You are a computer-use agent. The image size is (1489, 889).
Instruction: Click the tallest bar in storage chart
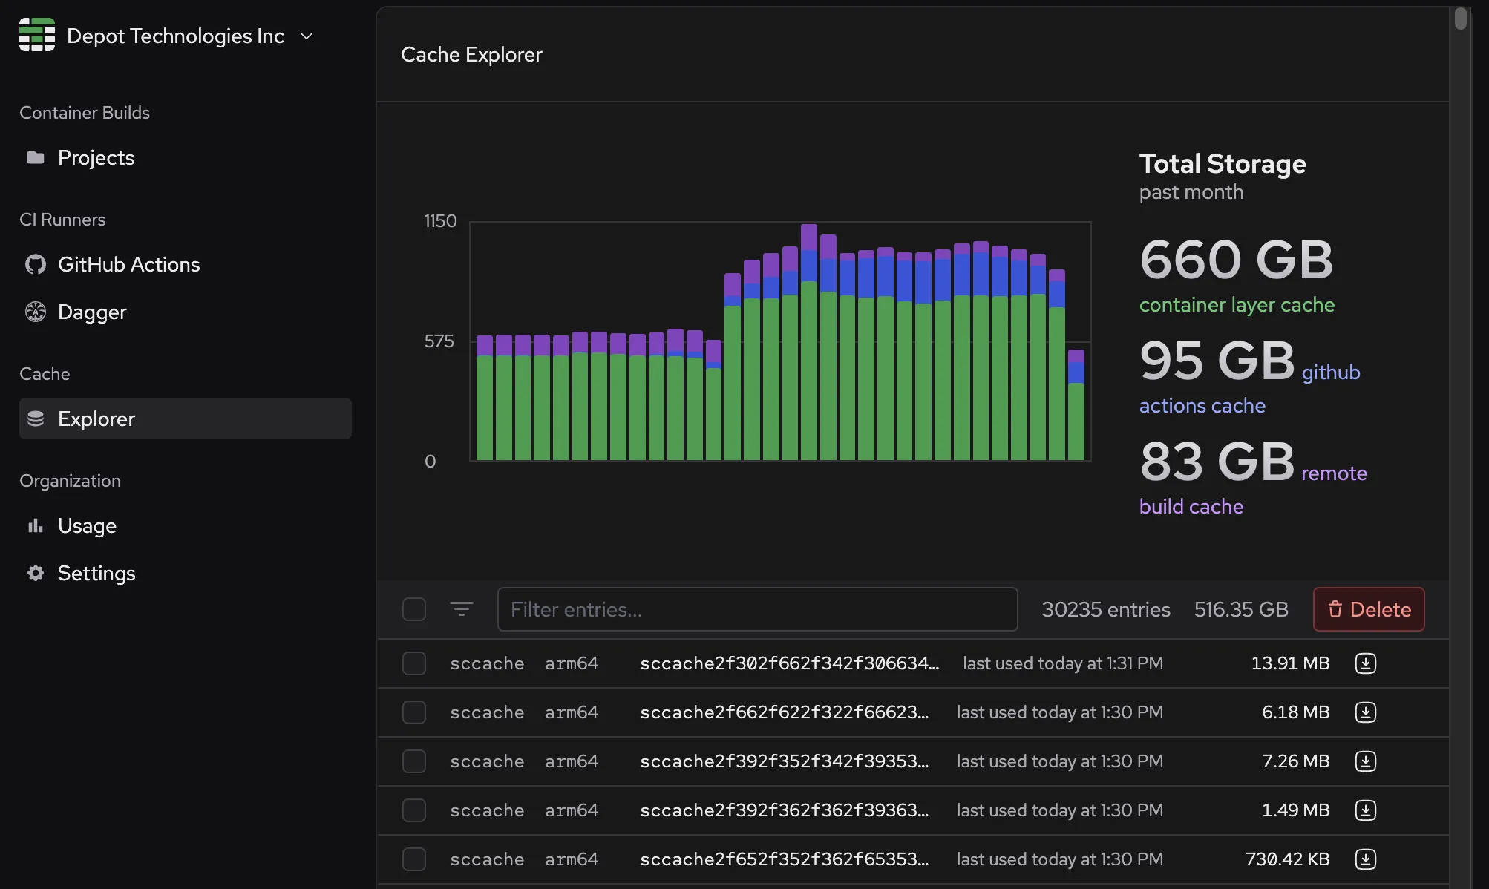coord(809,341)
